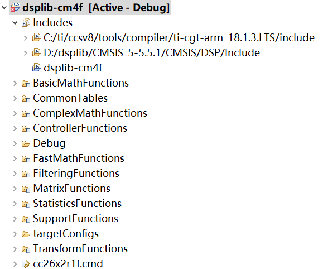
Task: Select the MatrixFunctions folder label
Action: click(72, 189)
